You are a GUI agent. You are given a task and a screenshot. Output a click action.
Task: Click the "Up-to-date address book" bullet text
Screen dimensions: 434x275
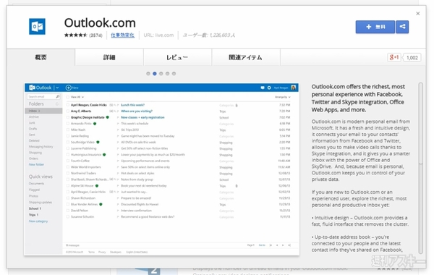(357, 244)
